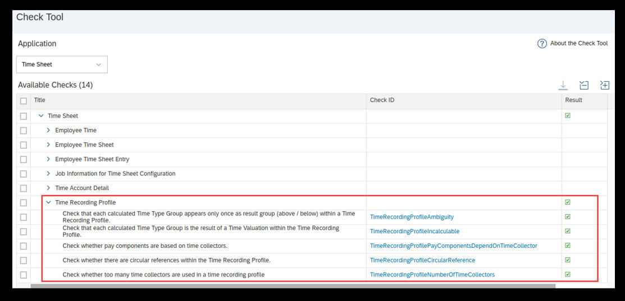The width and height of the screenshot is (625, 301).
Task: Select checkbox for too many time collectors check
Action: click(24, 275)
